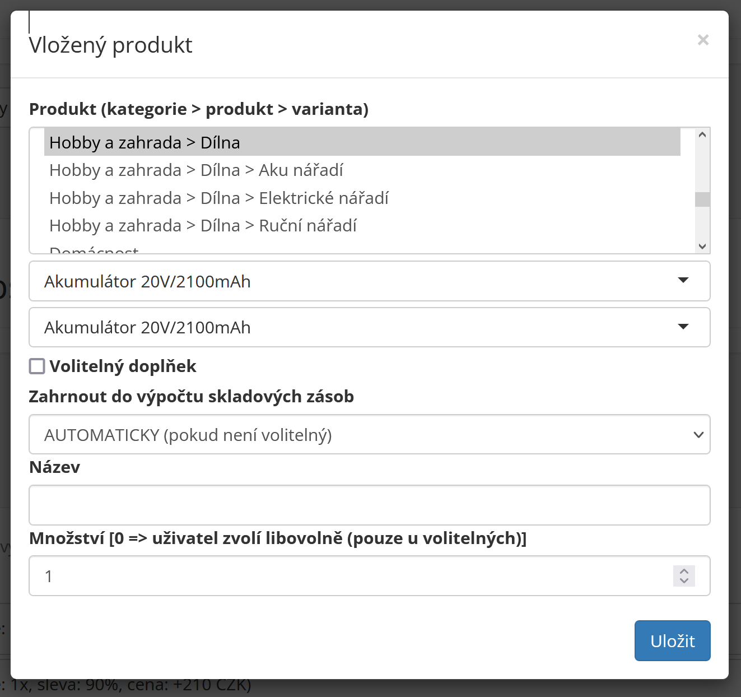Enable the Volitelný doplněk checkbox
741x697 pixels.
[37, 366]
